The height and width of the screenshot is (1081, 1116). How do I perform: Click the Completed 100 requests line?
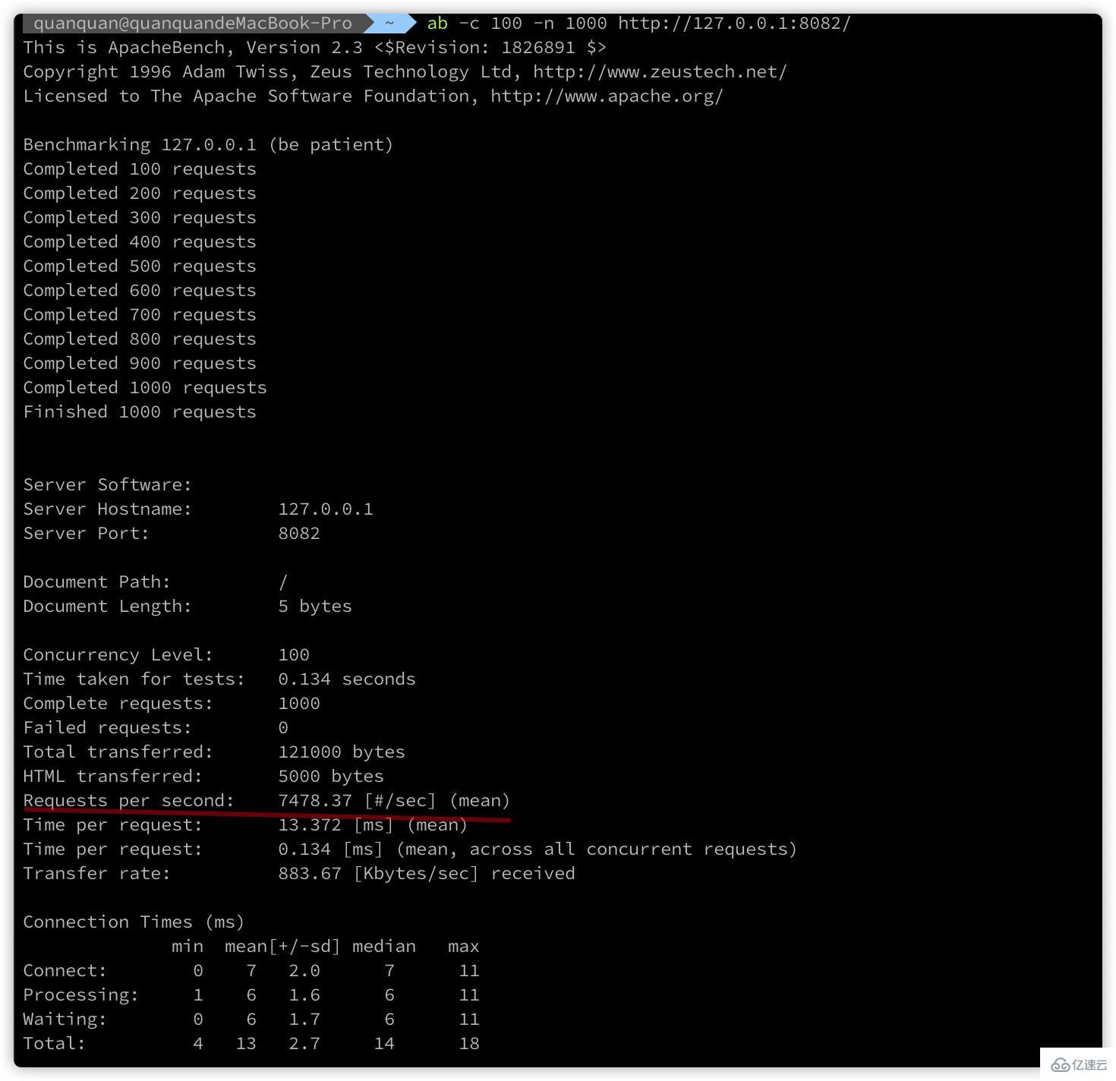pyautogui.click(x=140, y=169)
